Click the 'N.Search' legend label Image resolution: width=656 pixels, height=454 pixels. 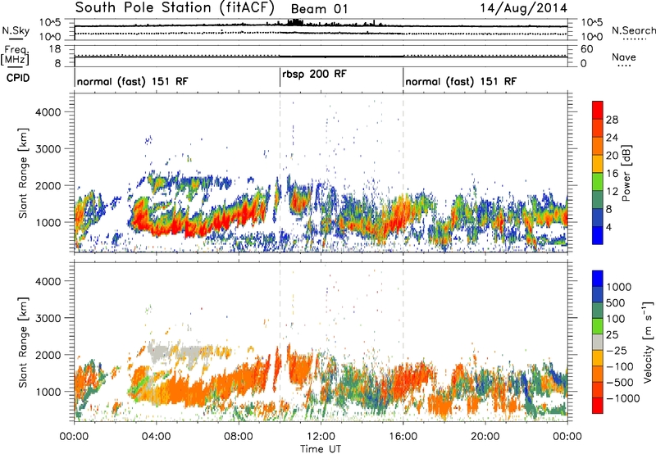tap(633, 30)
